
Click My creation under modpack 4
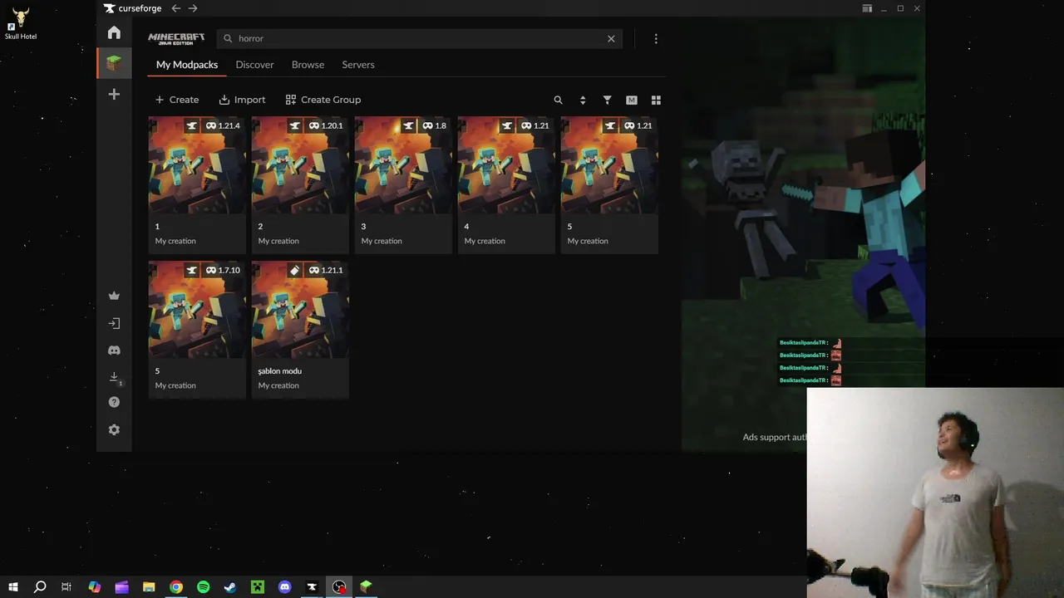(485, 241)
